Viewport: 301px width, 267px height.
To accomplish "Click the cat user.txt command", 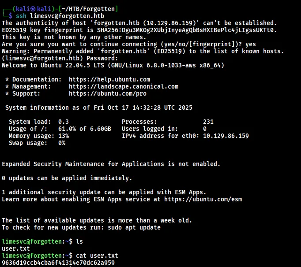I will click(x=97, y=256).
